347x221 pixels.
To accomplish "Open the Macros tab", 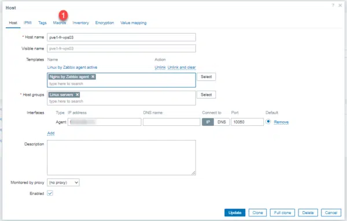I will [x=60, y=23].
